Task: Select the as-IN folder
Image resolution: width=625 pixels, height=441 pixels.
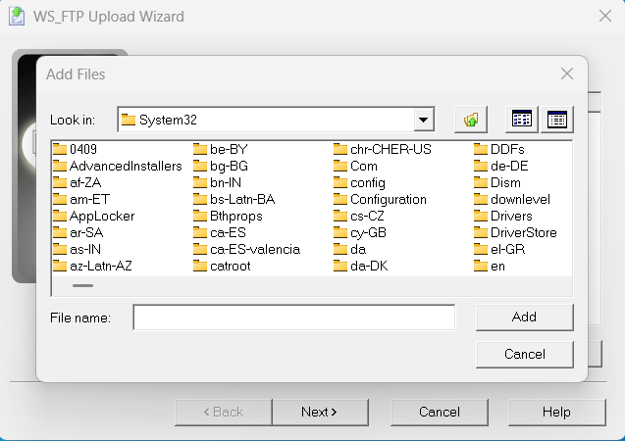Action: point(77,250)
